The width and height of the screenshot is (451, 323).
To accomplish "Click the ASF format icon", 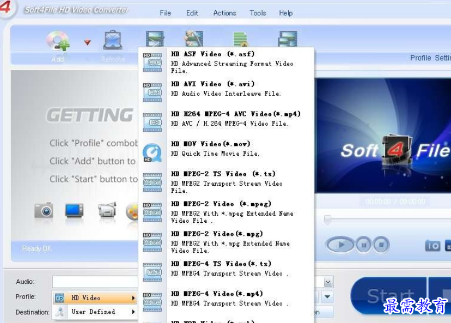I will (x=153, y=62).
